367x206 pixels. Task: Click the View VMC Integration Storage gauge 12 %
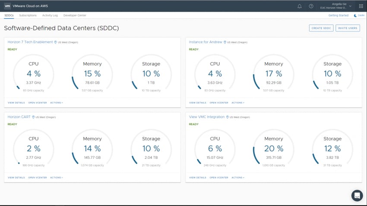(x=332, y=149)
